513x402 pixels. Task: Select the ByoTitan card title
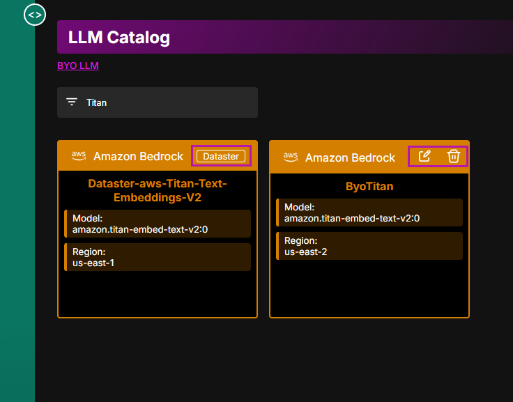[x=369, y=187]
